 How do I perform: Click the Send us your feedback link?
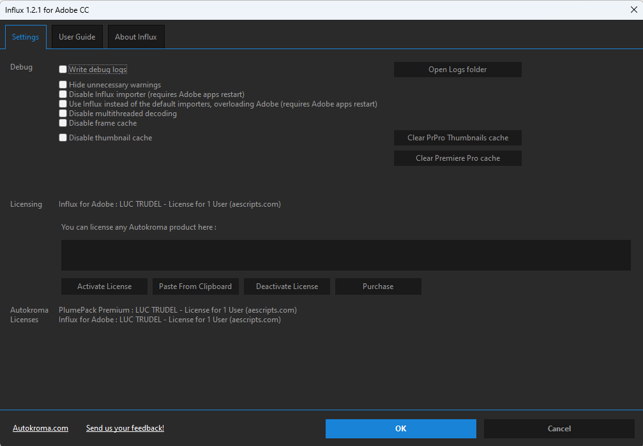point(125,428)
